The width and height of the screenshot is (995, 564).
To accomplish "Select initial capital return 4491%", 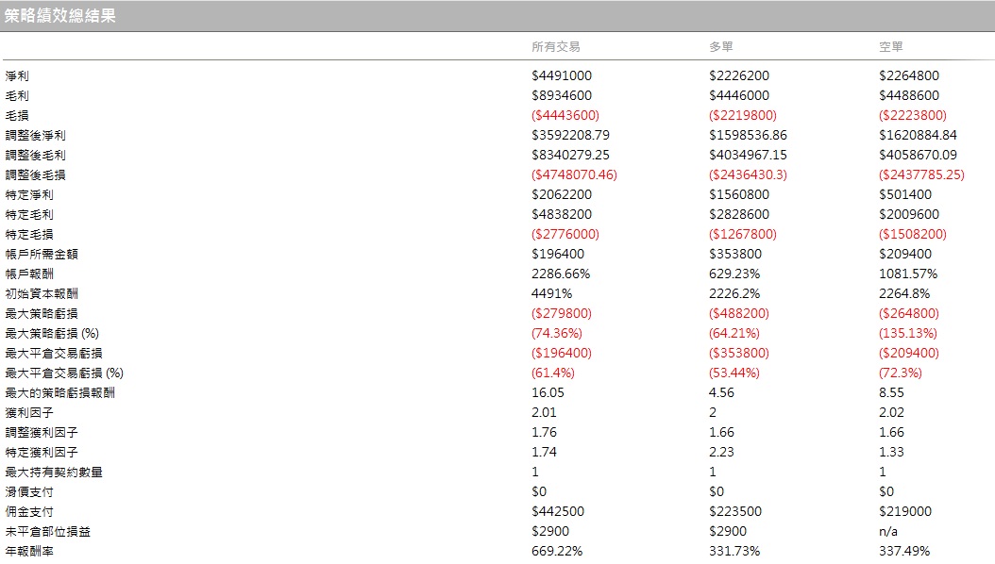I will pos(552,294).
